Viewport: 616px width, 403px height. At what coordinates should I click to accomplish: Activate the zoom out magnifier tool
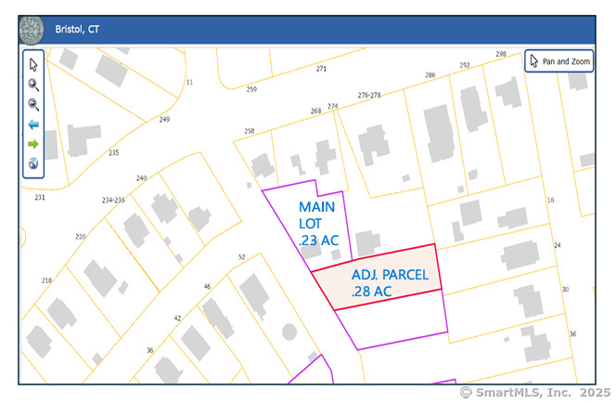coord(33,104)
